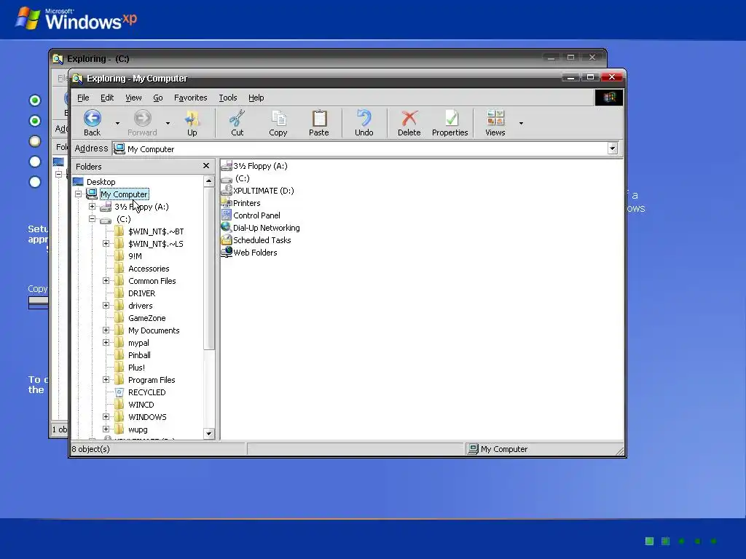This screenshot has height=559, width=746.
Task: Open the Go menu
Action: tap(158, 98)
